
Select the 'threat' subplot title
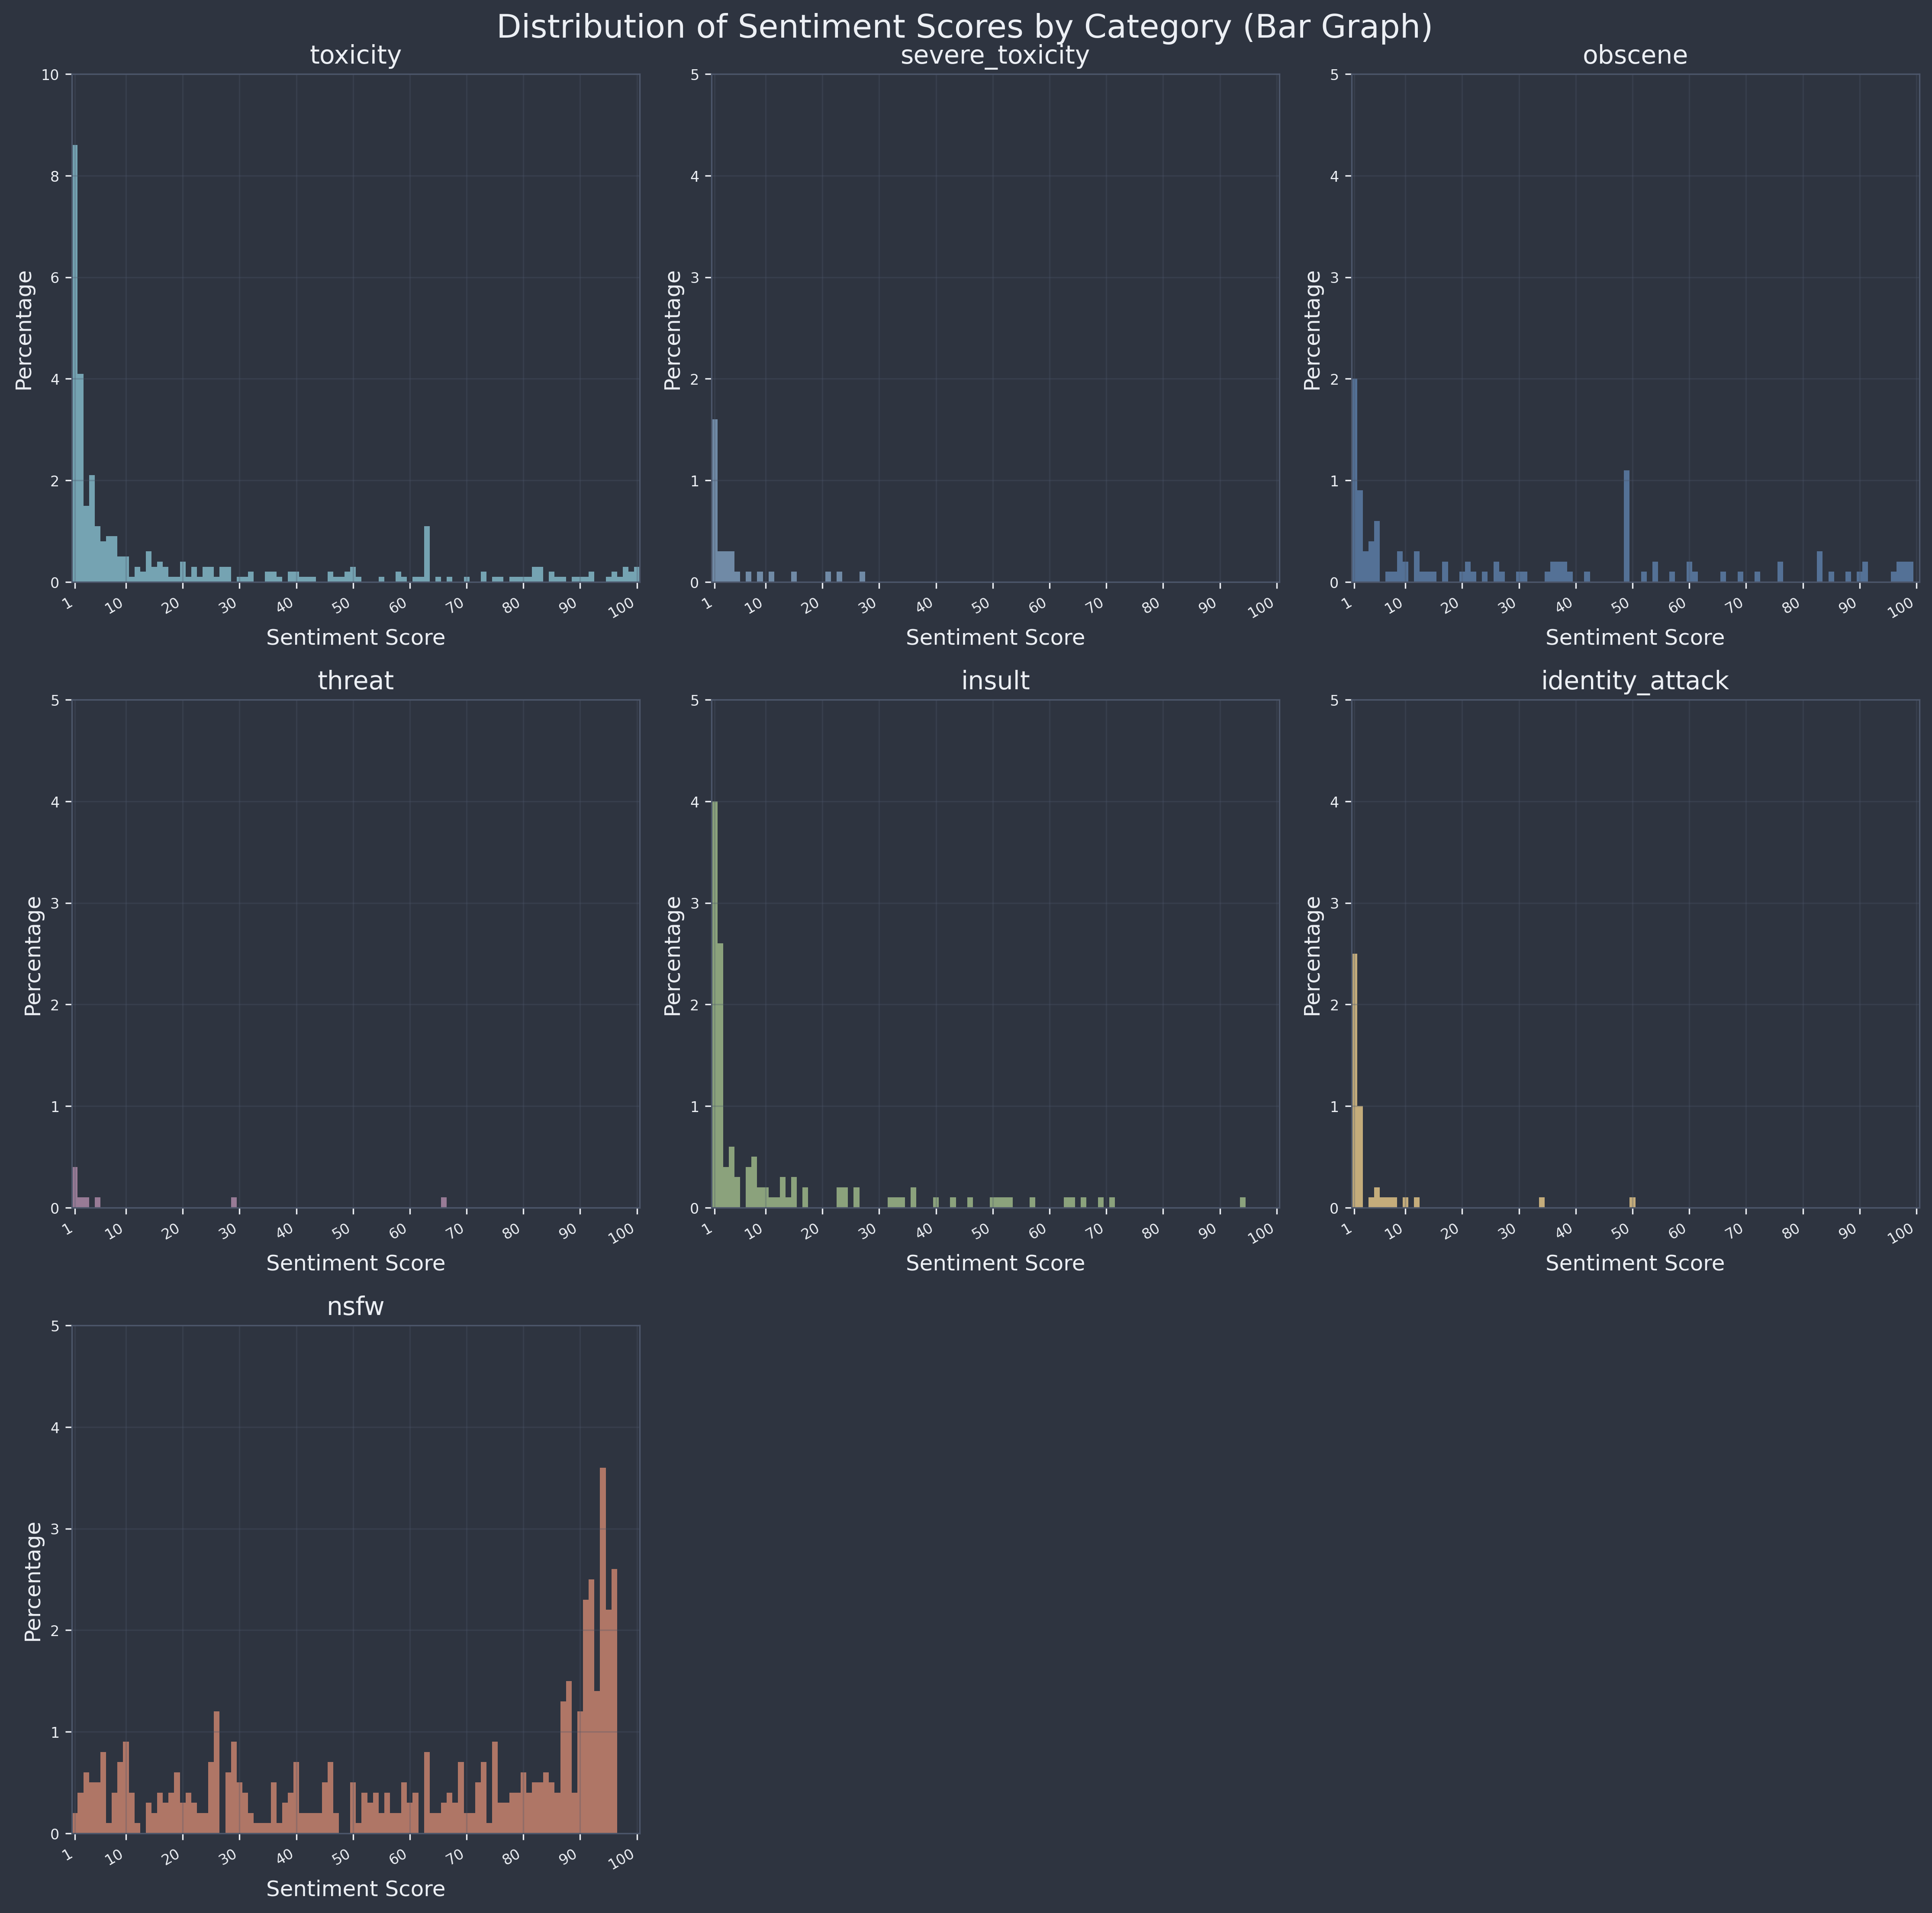click(x=355, y=681)
